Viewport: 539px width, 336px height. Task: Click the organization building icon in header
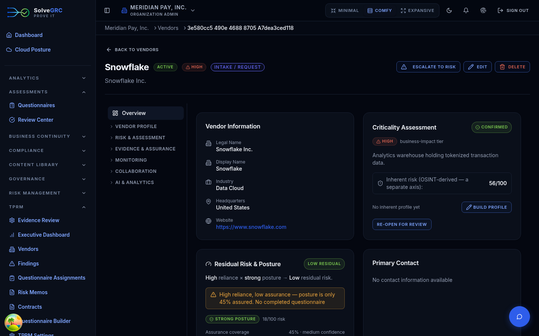pyautogui.click(x=124, y=10)
